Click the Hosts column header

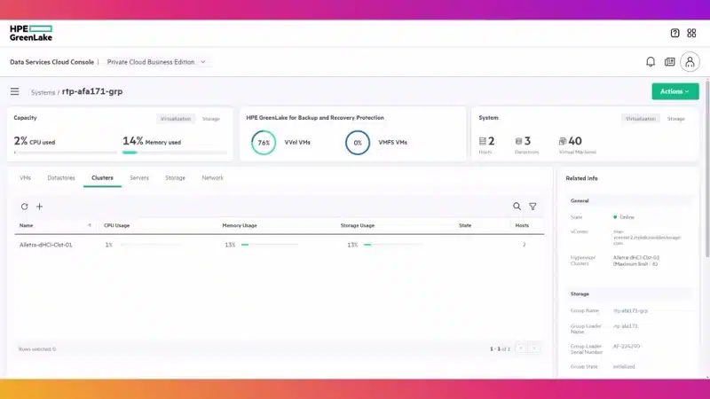click(x=522, y=225)
